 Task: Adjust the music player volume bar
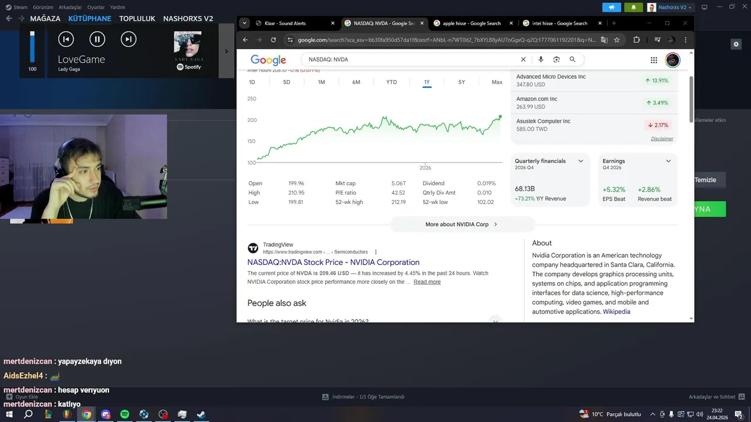(x=32, y=47)
